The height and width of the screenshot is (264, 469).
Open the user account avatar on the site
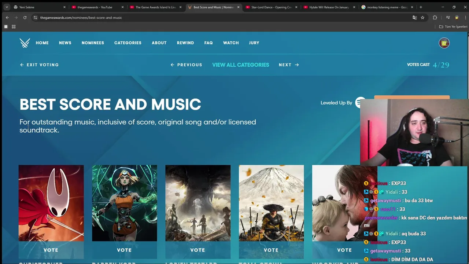point(444,43)
